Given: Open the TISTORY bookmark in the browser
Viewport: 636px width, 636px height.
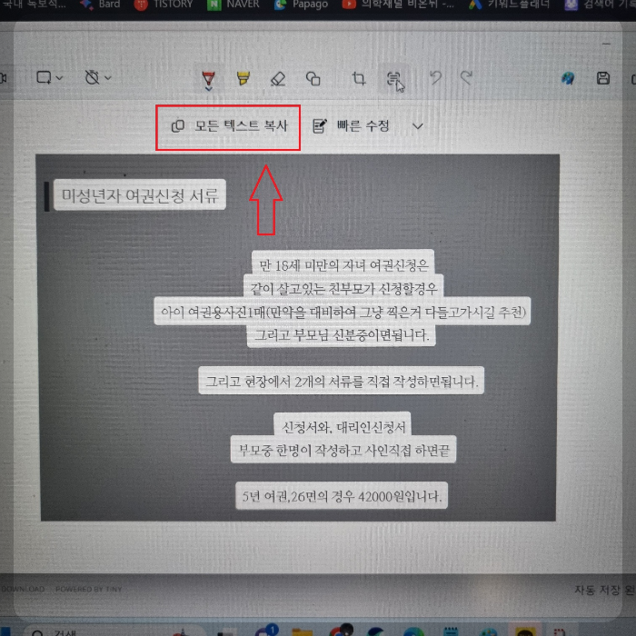Looking at the screenshot, I should tap(164, 5).
